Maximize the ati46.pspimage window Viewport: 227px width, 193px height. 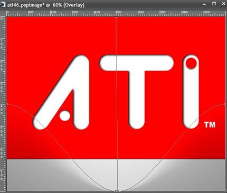(x=214, y=4)
